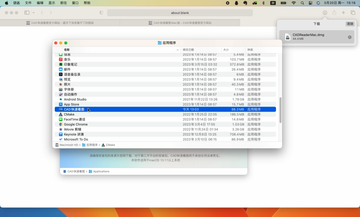Open Safari tab overview icon
The height and width of the screenshot is (217, 360).
pos(353,13)
